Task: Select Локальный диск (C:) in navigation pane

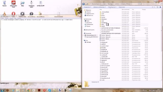Action: click(91, 35)
